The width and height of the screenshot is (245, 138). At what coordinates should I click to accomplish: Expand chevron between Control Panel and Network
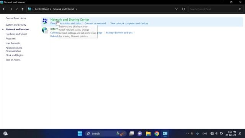51,9
